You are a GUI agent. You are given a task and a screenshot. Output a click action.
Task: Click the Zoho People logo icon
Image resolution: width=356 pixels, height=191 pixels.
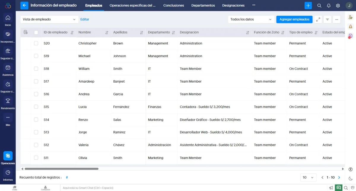(x=8, y=5)
